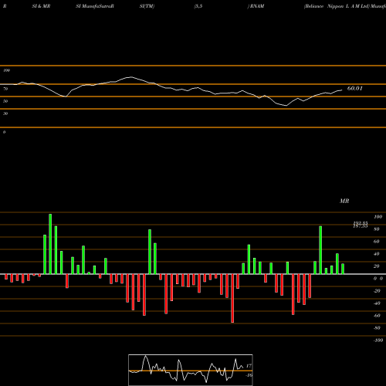Click the RSI axis label 30
This screenshot has width=386, height=386.
(5, 113)
